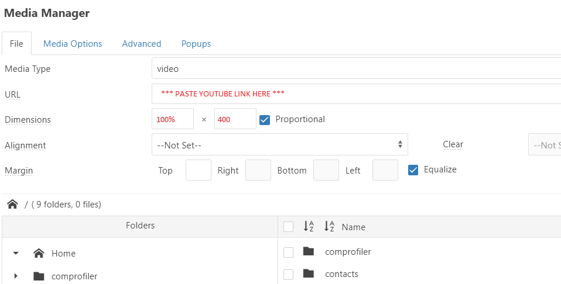Open the Alignment dropdown
Screen dimensions: 561x284
click(x=279, y=144)
